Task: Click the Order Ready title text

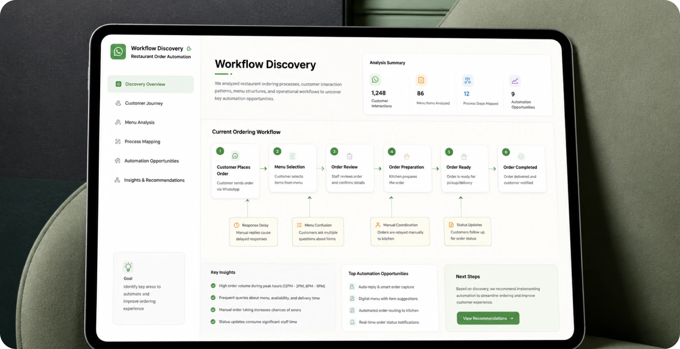Action: click(x=459, y=167)
